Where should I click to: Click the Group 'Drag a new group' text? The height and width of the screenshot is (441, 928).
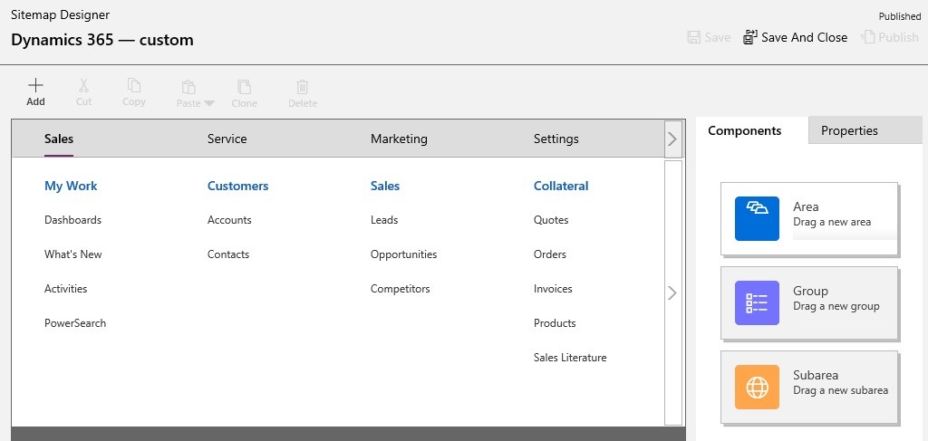(836, 306)
